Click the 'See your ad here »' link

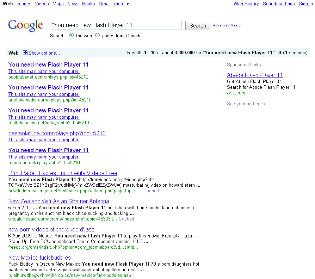(x=246, y=104)
